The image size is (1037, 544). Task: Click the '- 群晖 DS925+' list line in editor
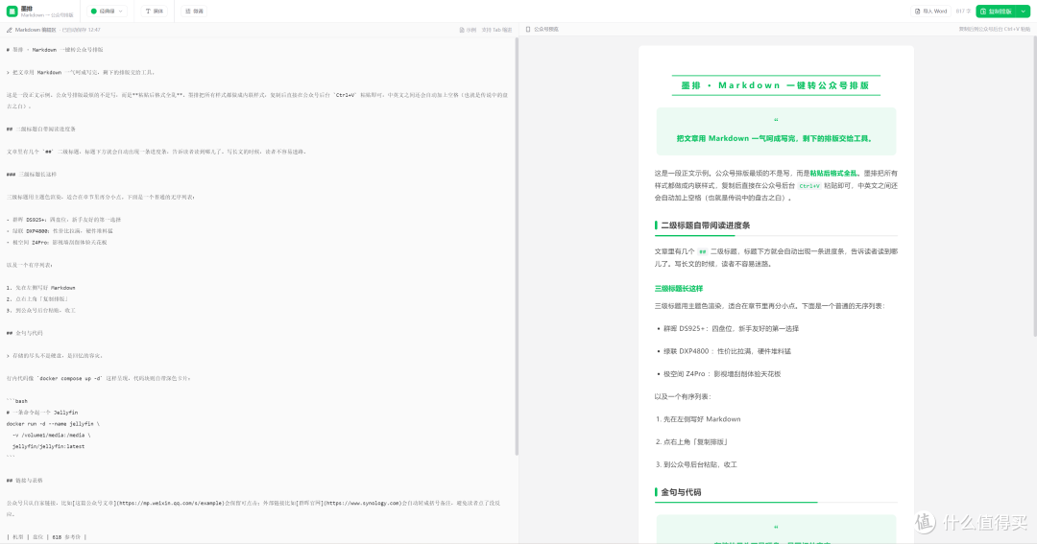63,220
